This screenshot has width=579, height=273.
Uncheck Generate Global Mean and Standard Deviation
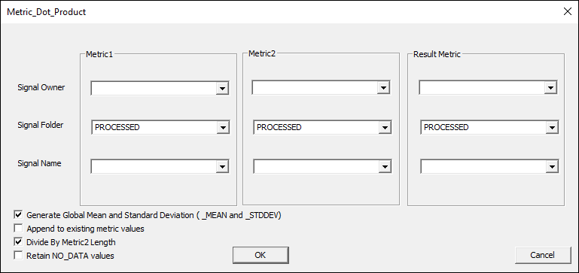pos(18,215)
